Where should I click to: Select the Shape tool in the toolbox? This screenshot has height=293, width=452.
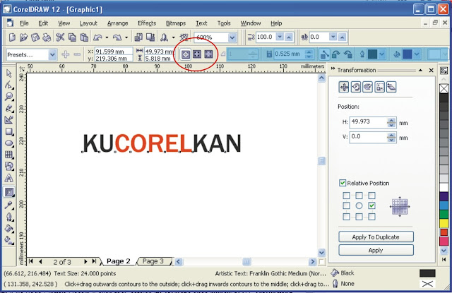click(x=9, y=85)
